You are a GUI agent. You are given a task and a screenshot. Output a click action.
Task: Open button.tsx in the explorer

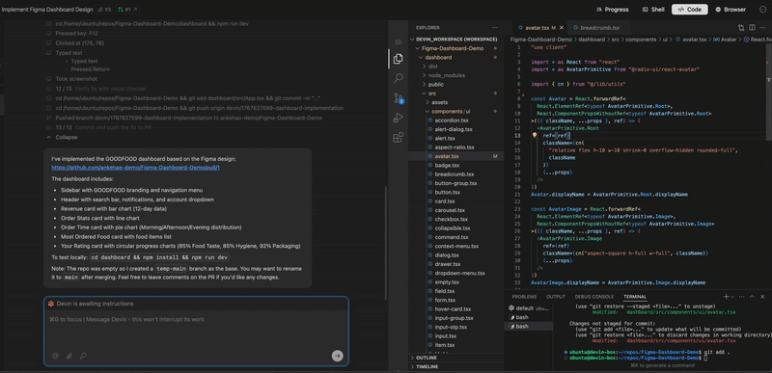click(x=447, y=192)
